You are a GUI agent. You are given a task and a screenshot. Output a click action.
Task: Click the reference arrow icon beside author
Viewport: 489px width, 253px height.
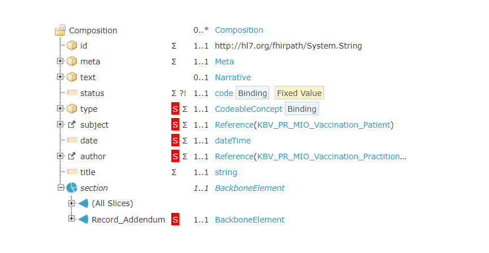(72, 156)
